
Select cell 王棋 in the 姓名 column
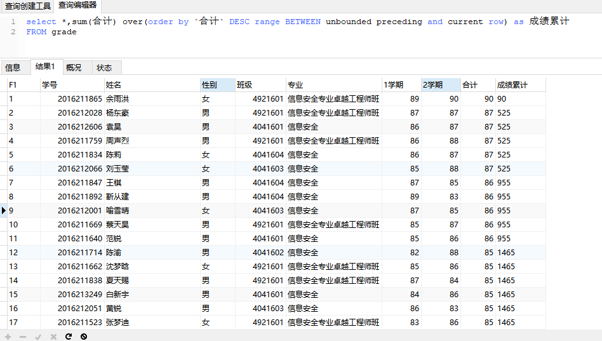pos(152,183)
